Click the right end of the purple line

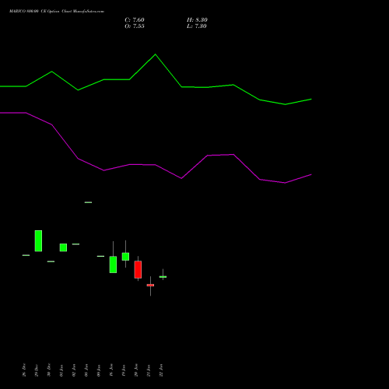(x=311, y=174)
